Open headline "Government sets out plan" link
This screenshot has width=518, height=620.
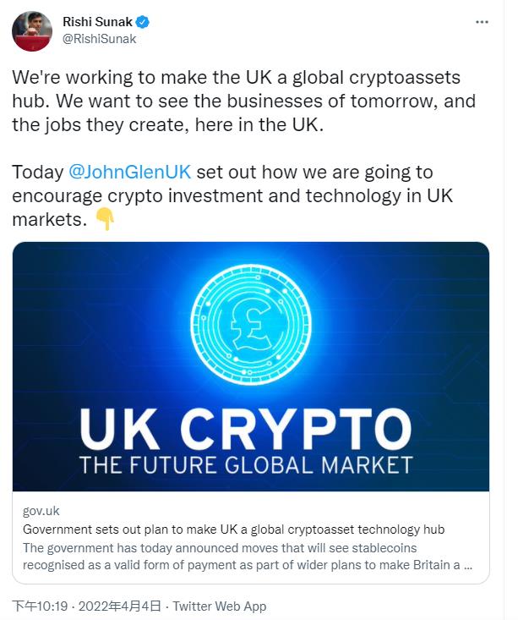click(233, 529)
